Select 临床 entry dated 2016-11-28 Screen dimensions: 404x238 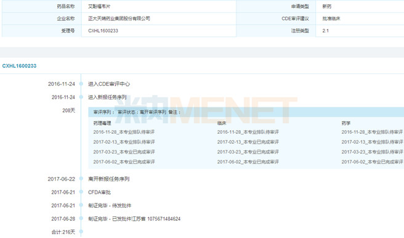pyautogui.click(x=248, y=132)
